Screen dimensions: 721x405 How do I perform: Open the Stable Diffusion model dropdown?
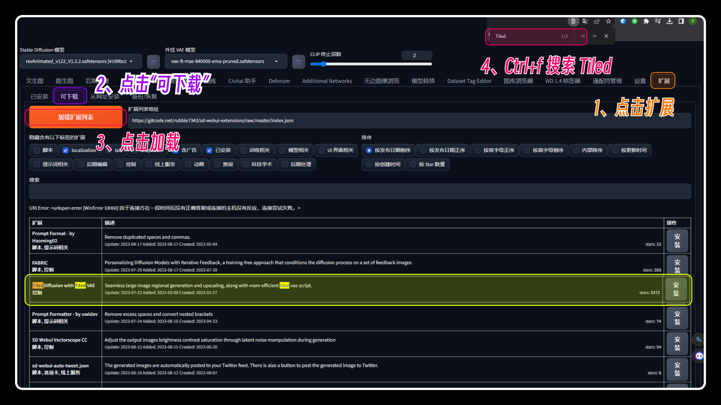click(81, 61)
